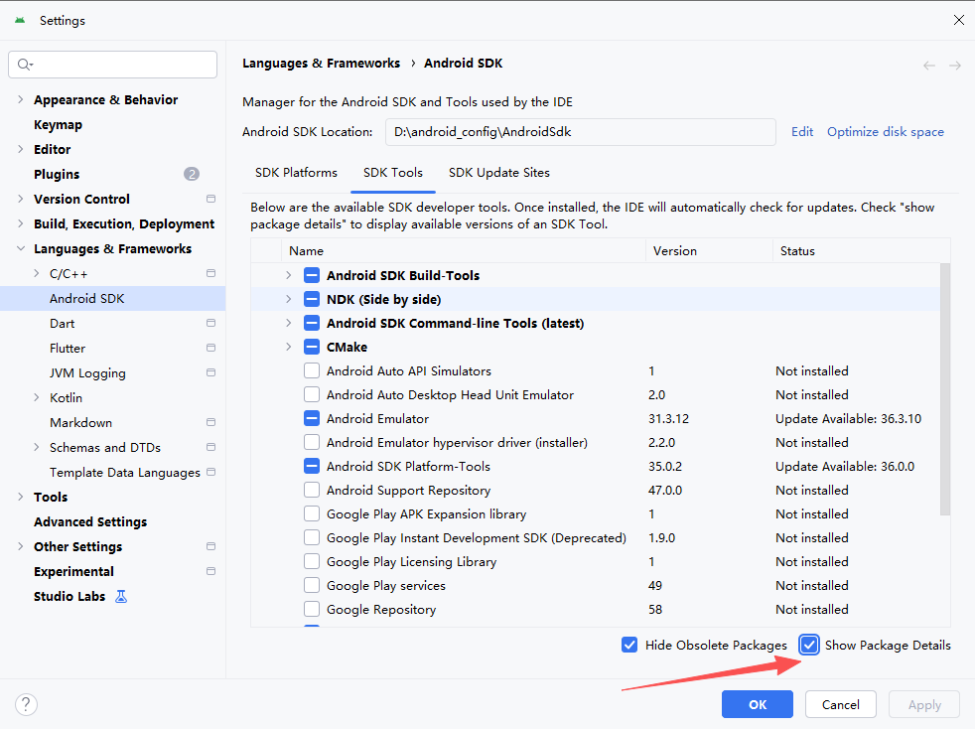This screenshot has height=729, width=975.
Task: Click project-level icon beside Experimental
Action: click(x=210, y=572)
